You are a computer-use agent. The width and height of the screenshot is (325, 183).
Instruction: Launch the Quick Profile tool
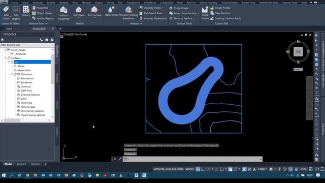pos(205,13)
